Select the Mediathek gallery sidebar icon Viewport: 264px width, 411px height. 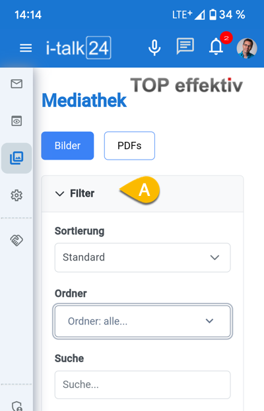(16, 158)
